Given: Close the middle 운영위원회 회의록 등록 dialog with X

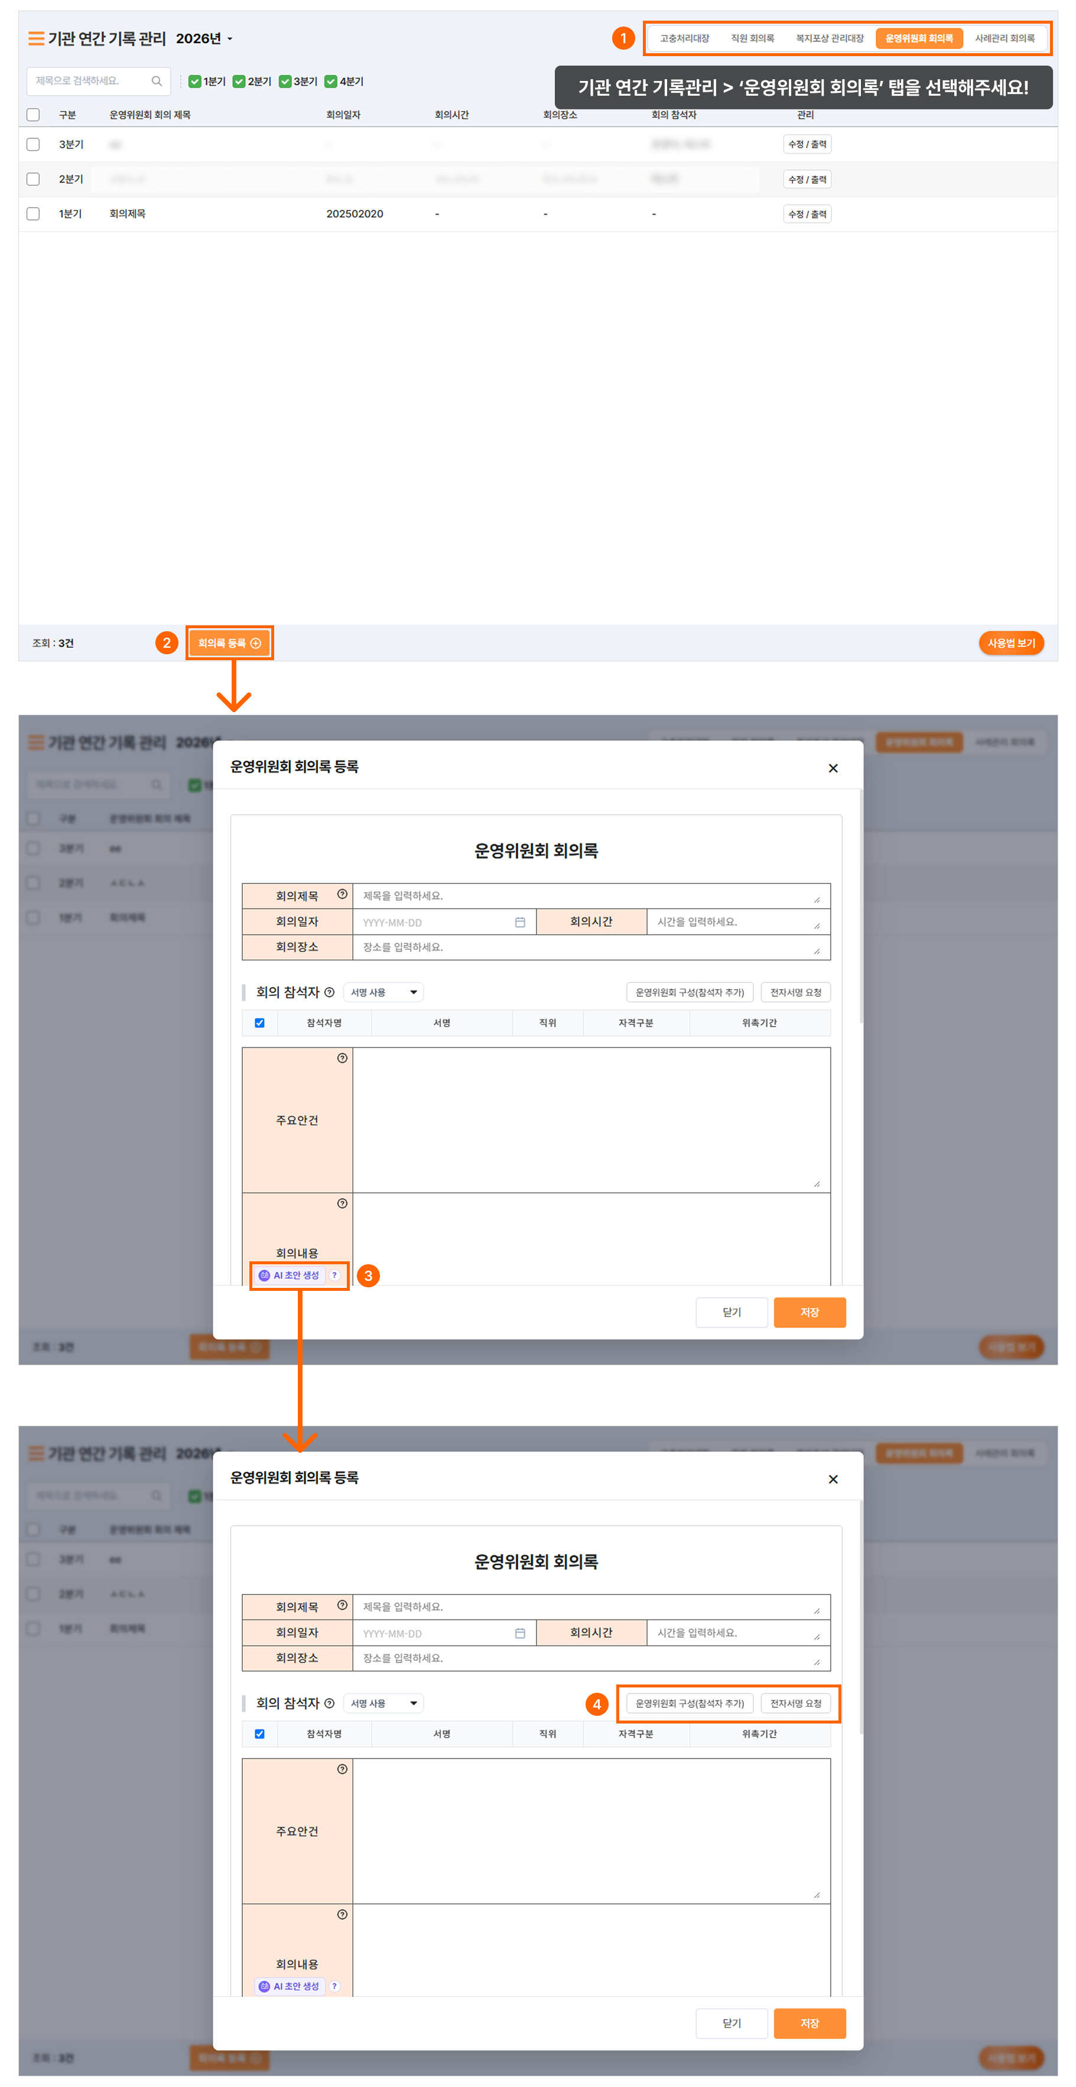Looking at the screenshot, I should click(833, 768).
